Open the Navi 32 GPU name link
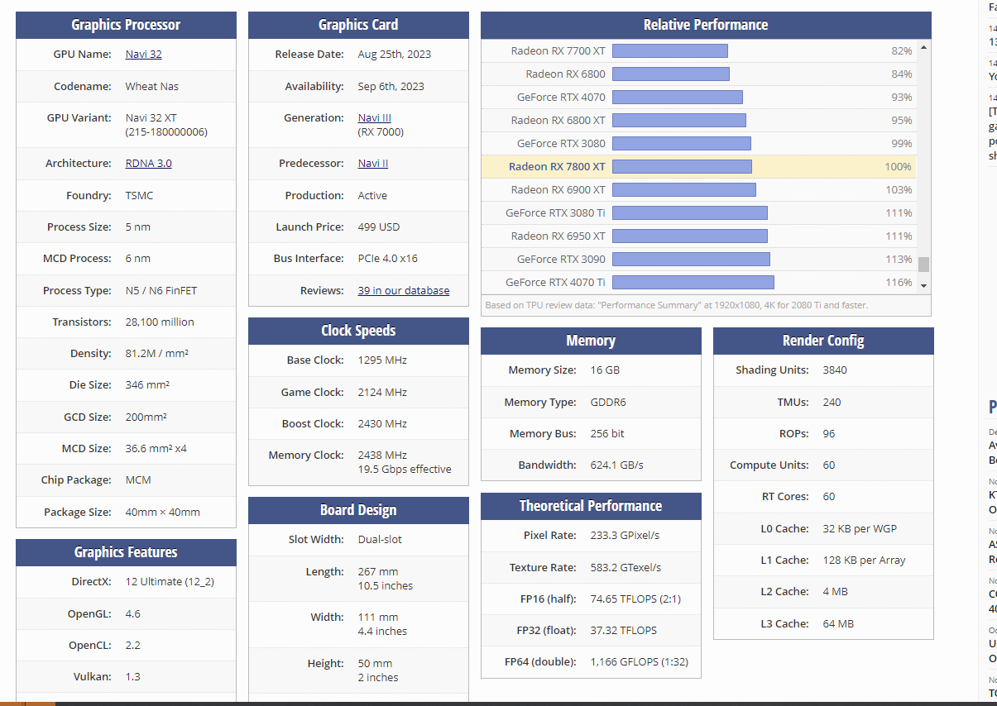 click(143, 55)
